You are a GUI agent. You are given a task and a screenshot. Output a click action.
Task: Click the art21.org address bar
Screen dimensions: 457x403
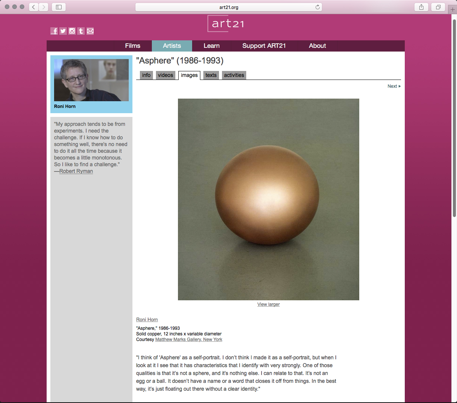(x=228, y=7)
